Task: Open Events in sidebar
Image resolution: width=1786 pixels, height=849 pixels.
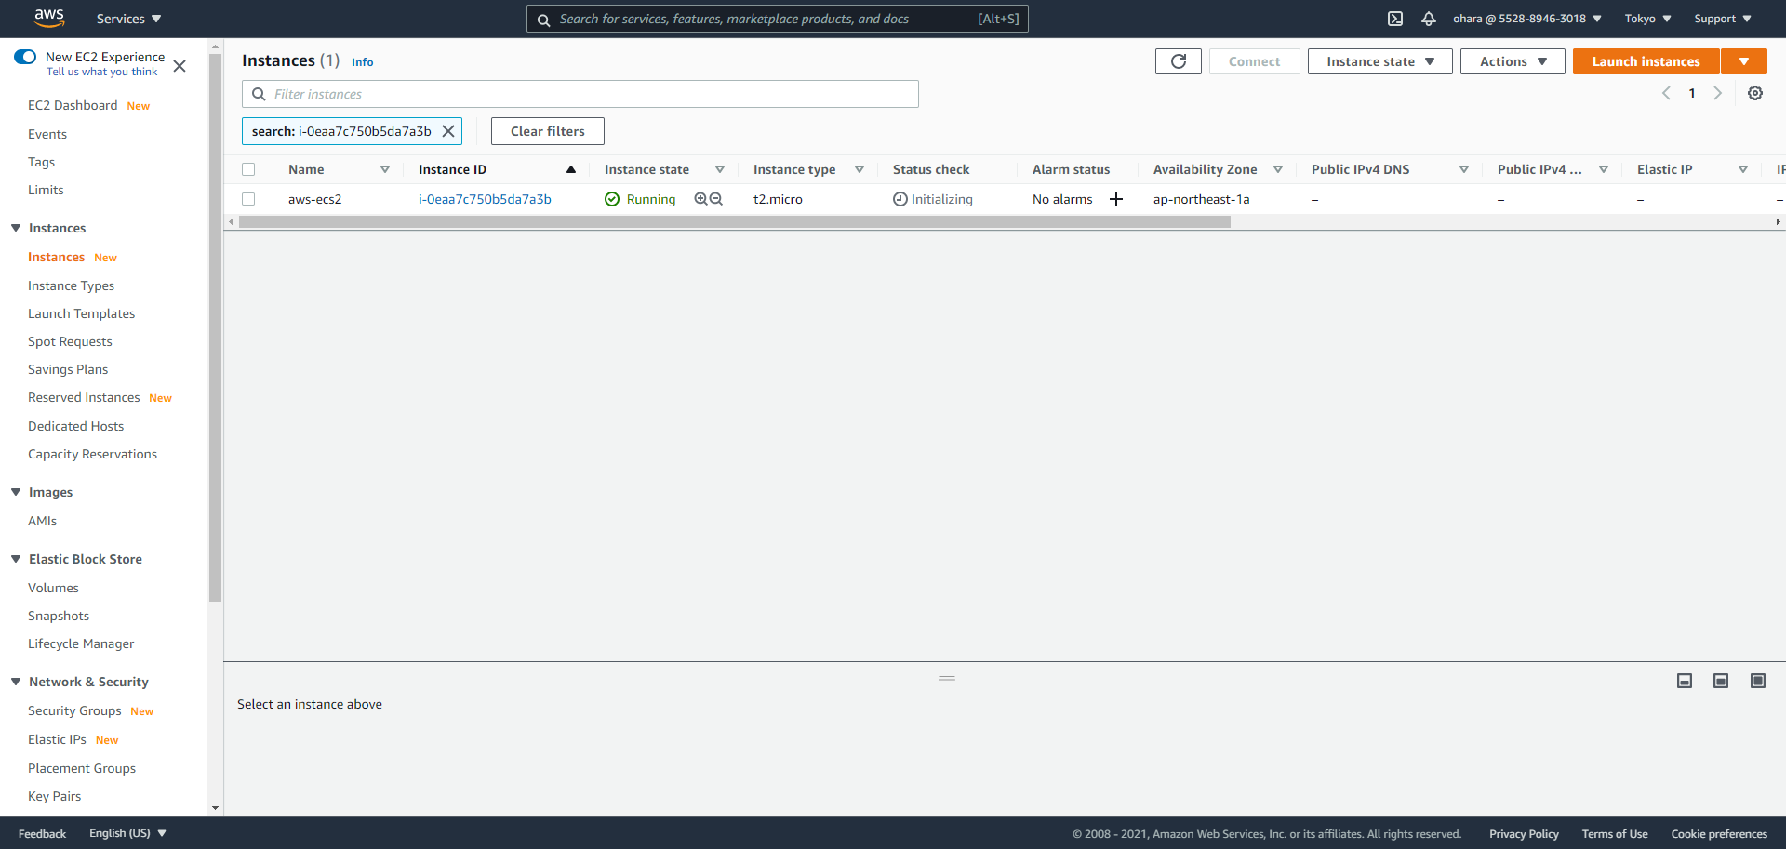Action: pos(47,134)
